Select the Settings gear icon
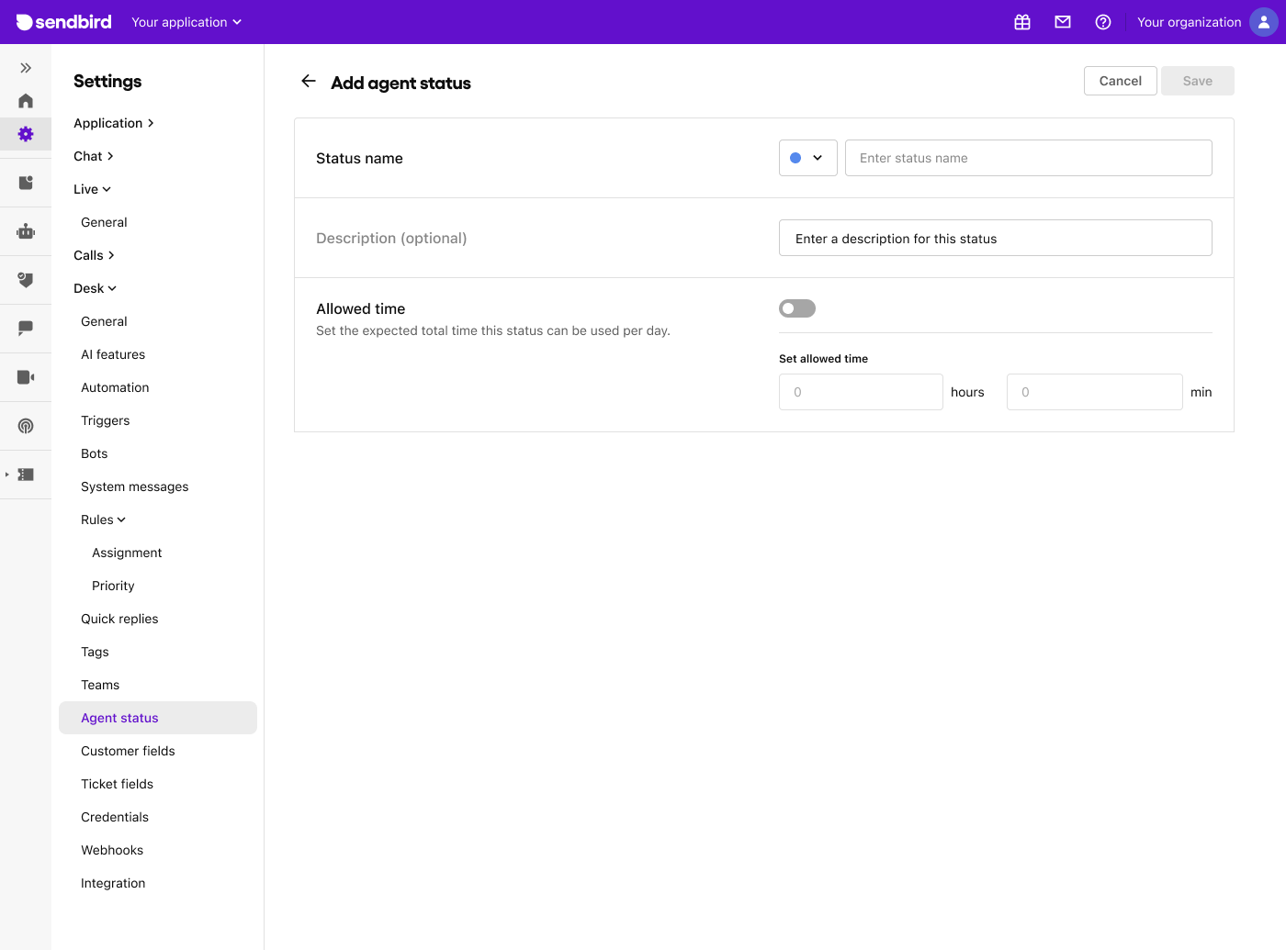The height and width of the screenshot is (950, 1286). [25, 134]
